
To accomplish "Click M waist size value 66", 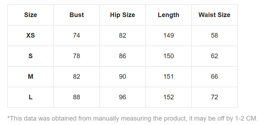I will coord(214,77).
